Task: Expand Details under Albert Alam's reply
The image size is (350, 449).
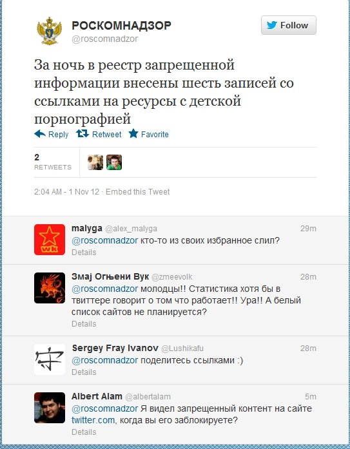Action: [x=84, y=432]
